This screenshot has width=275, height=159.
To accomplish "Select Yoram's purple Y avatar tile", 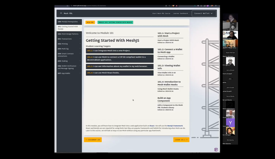I will (x=230, y=123).
